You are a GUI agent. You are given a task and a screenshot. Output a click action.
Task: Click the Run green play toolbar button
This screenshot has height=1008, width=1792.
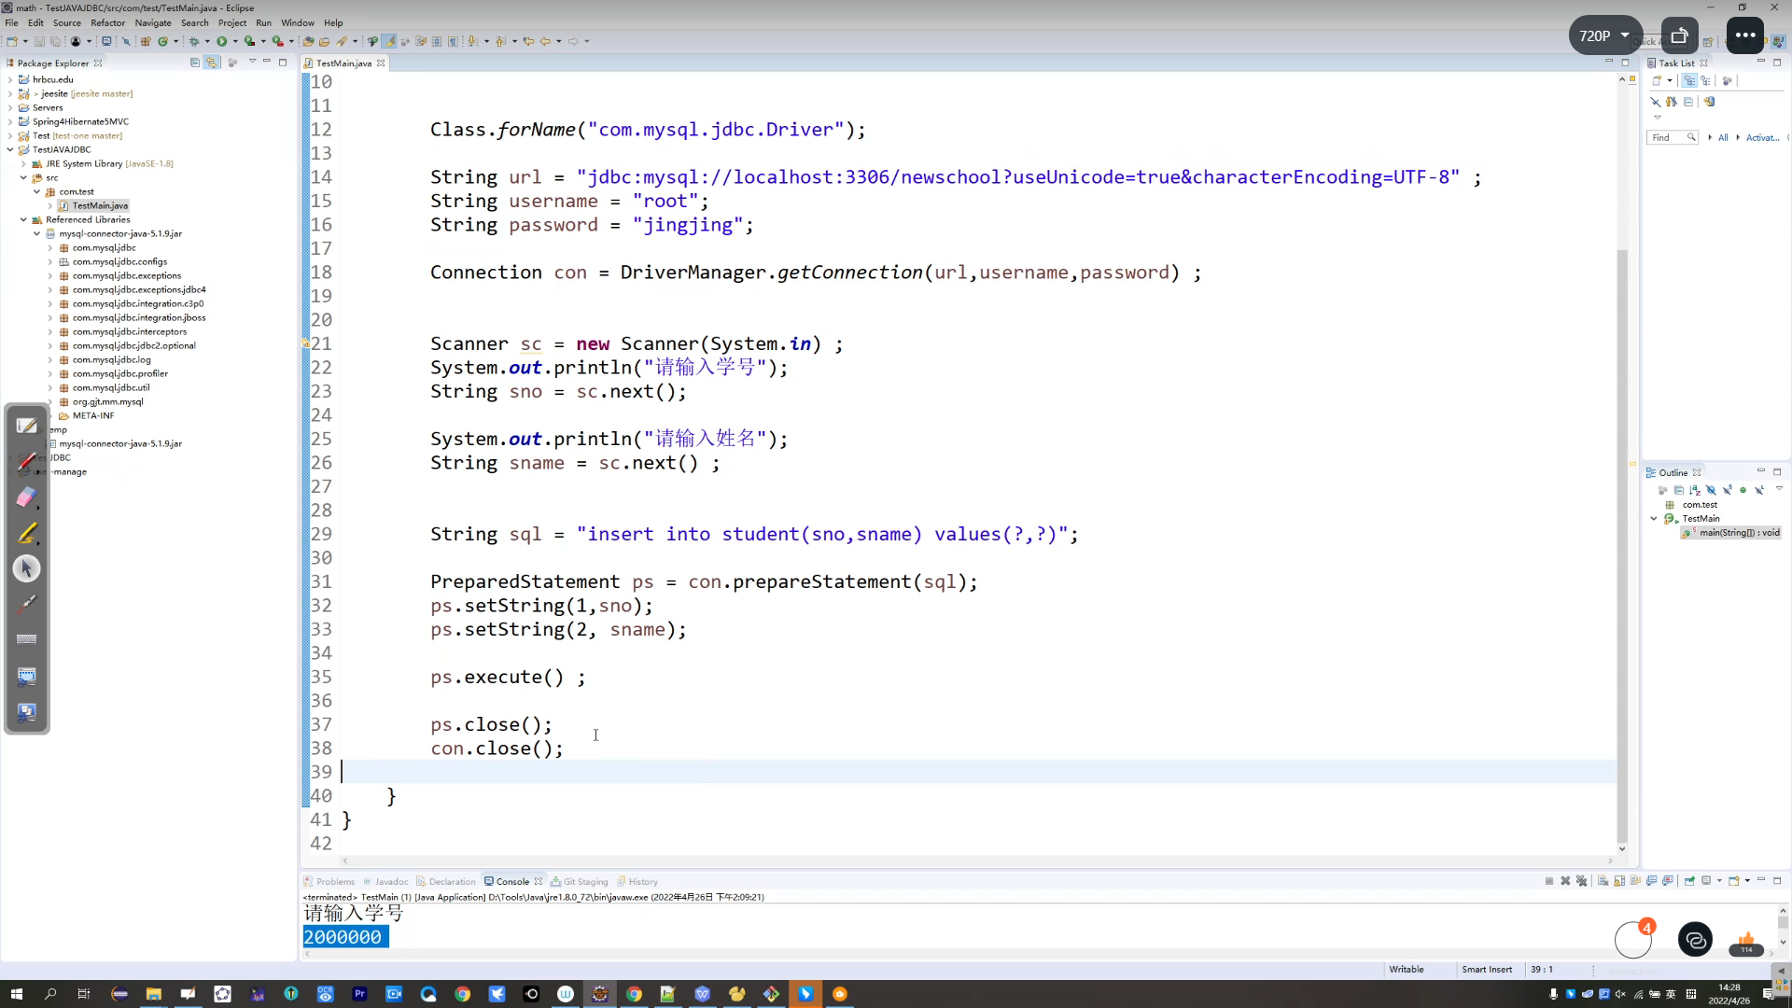[222, 41]
